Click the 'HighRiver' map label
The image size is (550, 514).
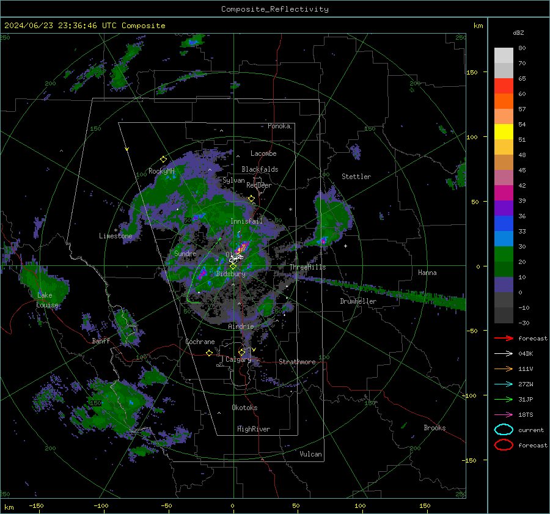(x=254, y=429)
